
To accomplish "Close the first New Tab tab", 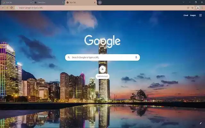I will pos(31,3).
